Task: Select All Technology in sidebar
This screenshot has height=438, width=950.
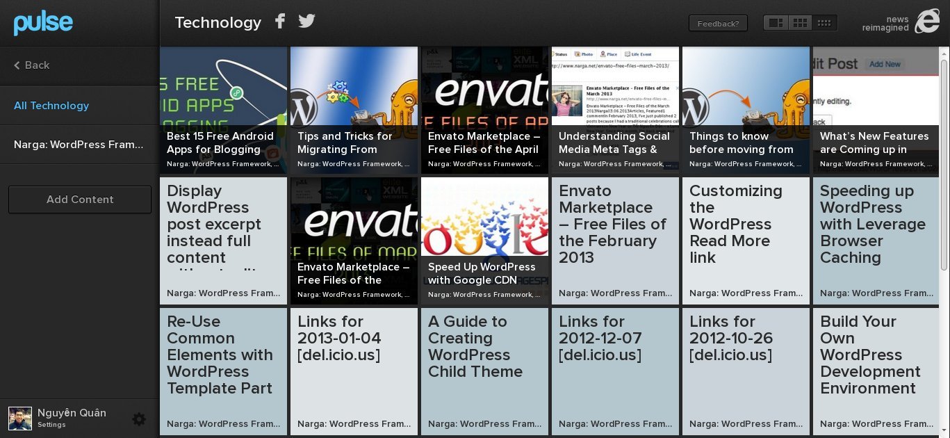Action: (x=51, y=106)
